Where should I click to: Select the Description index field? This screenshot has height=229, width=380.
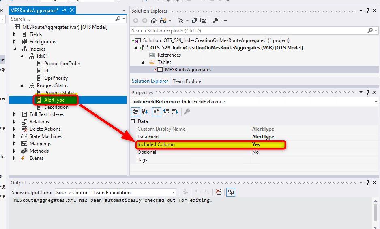click(x=56, y=107)
